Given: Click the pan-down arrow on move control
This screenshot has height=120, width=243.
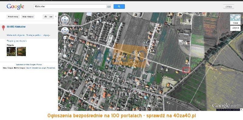Looking at the screenshot, I should pyautogui.click(x=65, y=33).
